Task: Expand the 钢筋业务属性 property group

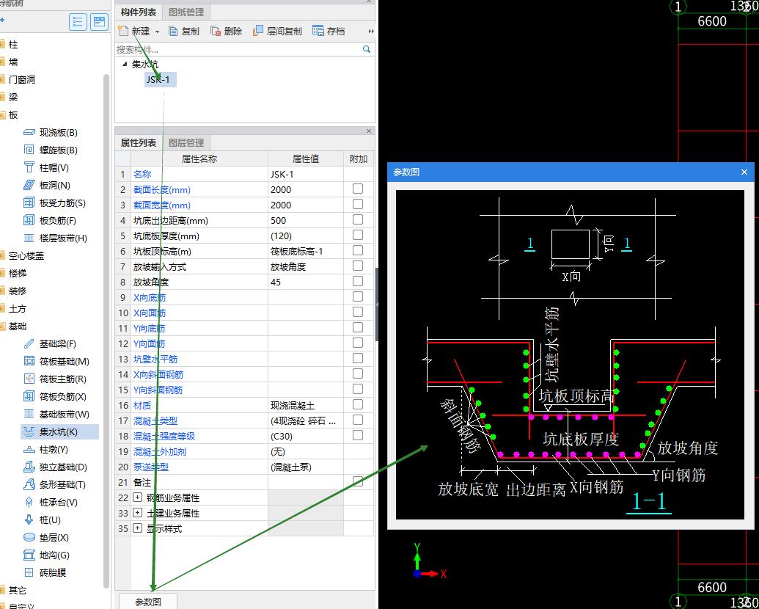Action: click(x=137, y=497)
